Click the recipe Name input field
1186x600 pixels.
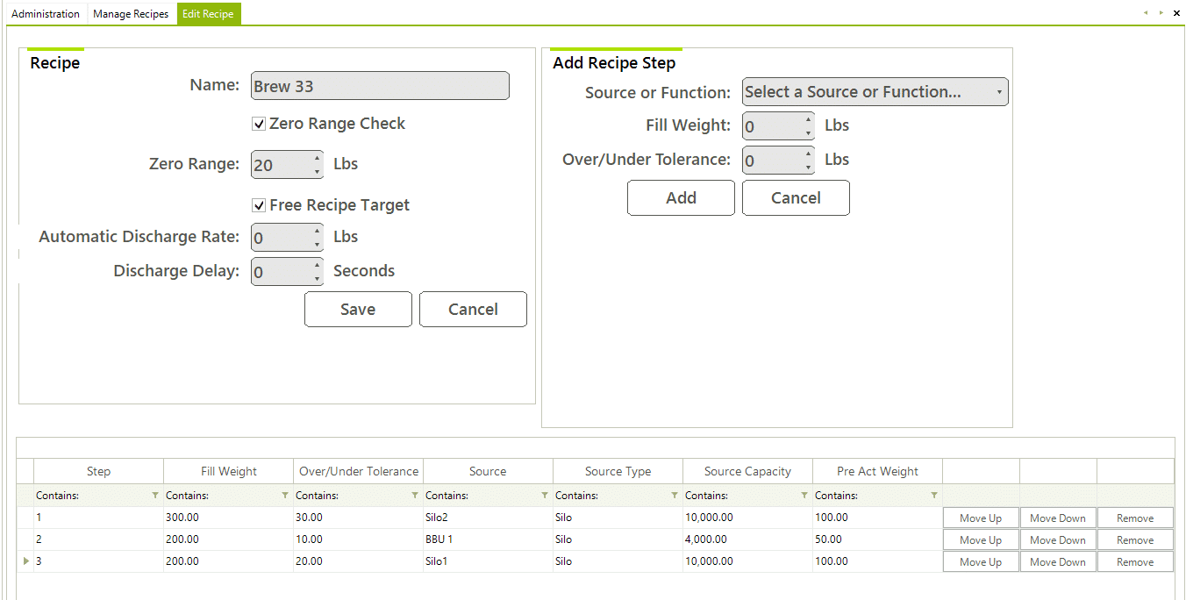[379, 86]
